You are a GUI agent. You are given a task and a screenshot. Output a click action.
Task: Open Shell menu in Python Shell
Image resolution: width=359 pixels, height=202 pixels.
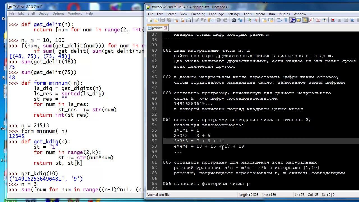31,13
